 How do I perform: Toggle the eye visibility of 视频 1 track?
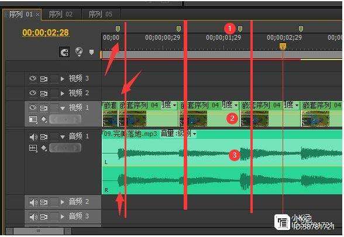point(33,107)
